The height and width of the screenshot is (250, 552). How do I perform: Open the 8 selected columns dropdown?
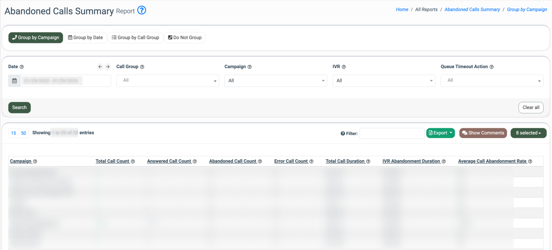[528, 133]
